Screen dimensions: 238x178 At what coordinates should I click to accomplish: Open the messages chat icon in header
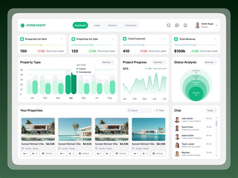coord(177,25)
